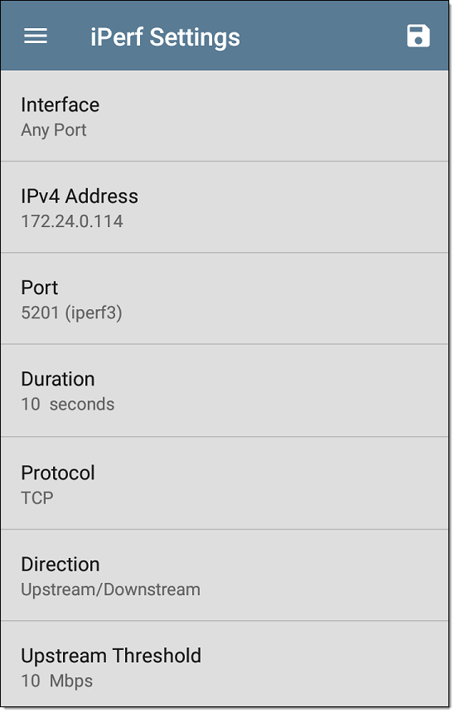
Task: Open the Port setting
Action: [x=225, y=298]
